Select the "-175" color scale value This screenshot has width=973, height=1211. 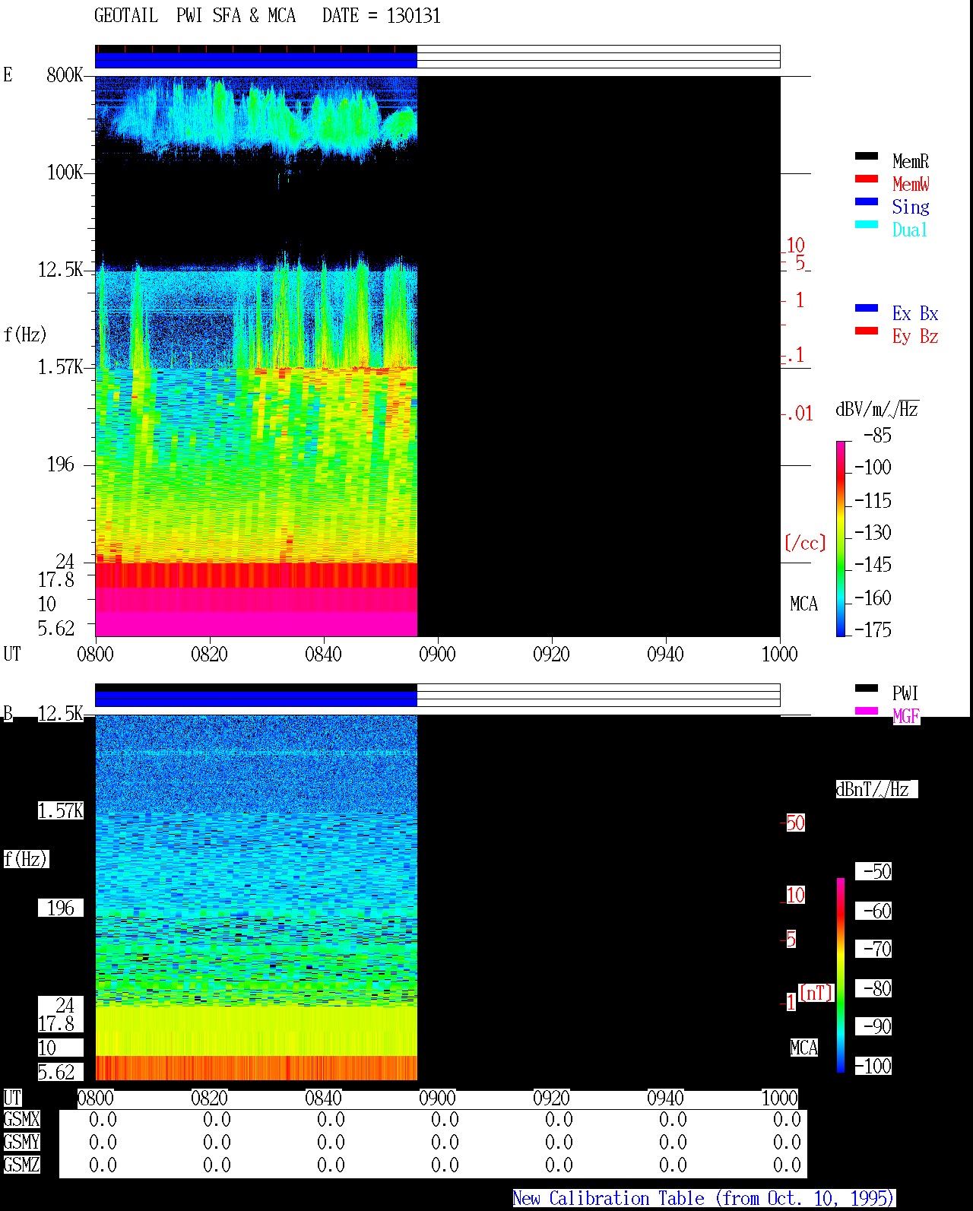[x=873, y=629]
